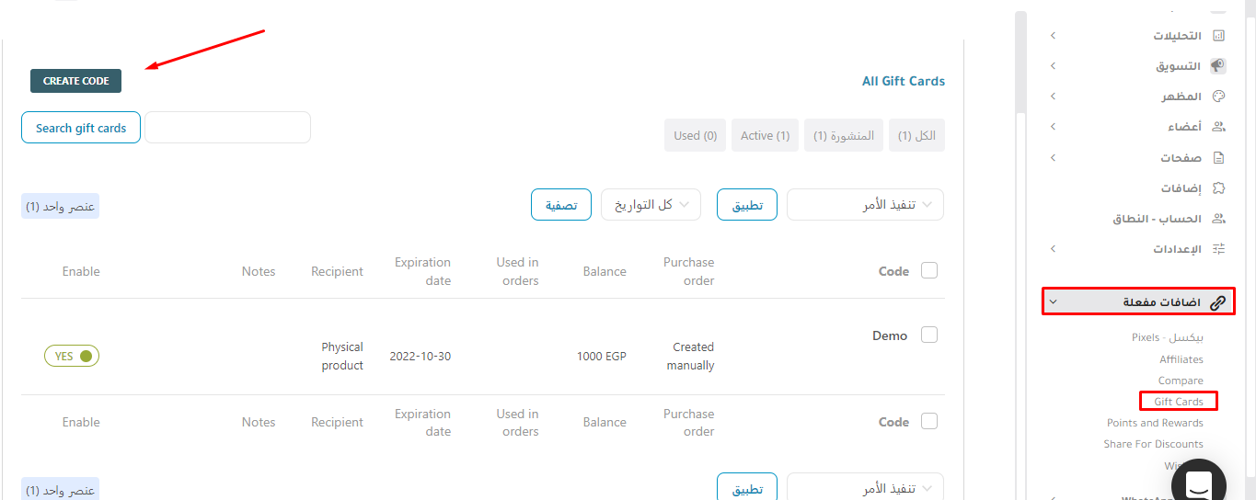This screenshot has width=1256, height=500.
Task: Open the التحليلات analytics chart icon
Action: 1218,36
